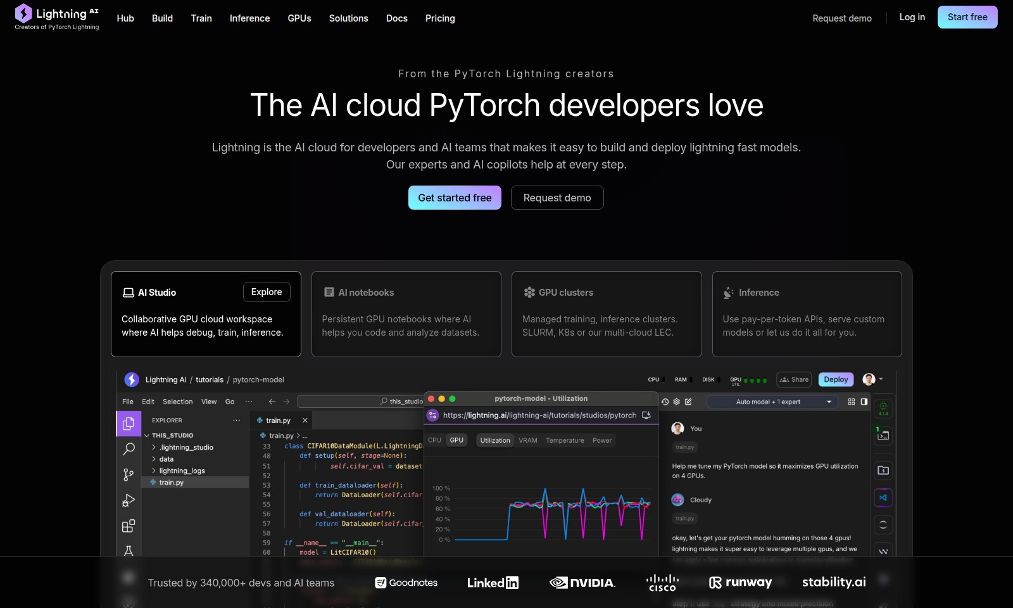Image resolution: width=1013 pixels, height=608 pixels.
Task: Select the AI notebooks card
Action: [406, 314]
